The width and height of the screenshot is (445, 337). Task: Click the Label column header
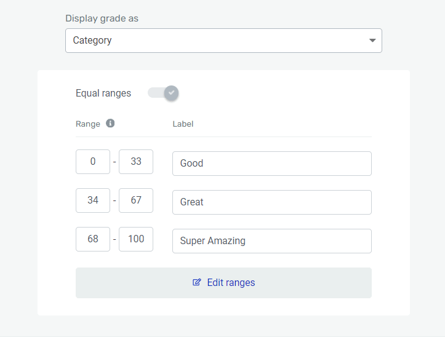click(x=183, y=124)
